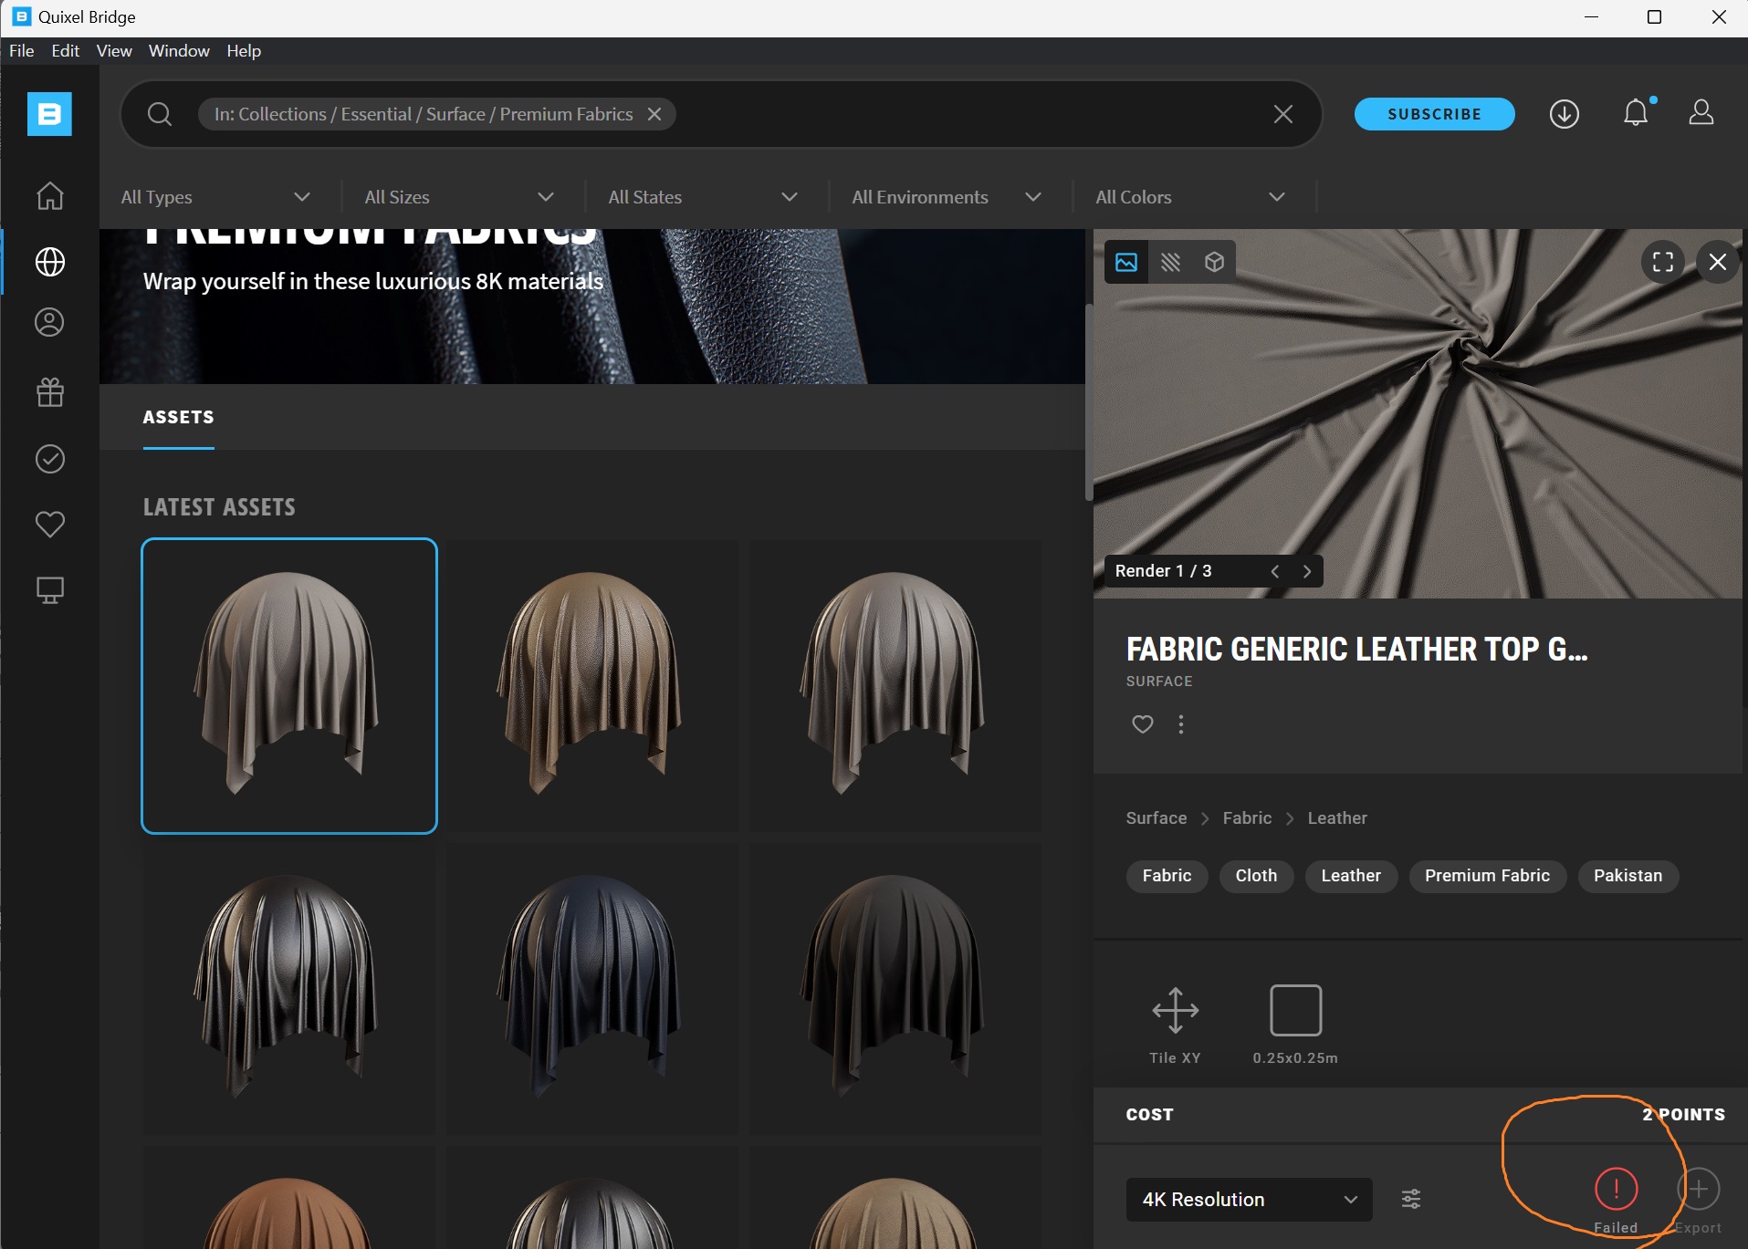The height and width of the screenshot is (1249, 1748).
Task: Select the highlighted grey leather fabric thumbnail
Action: pos(289,686)
